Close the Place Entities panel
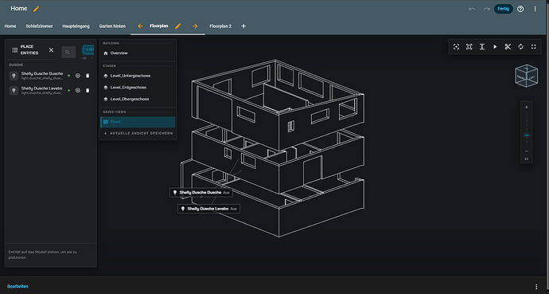This screenshot has width=549, height=294. [51, 50]
